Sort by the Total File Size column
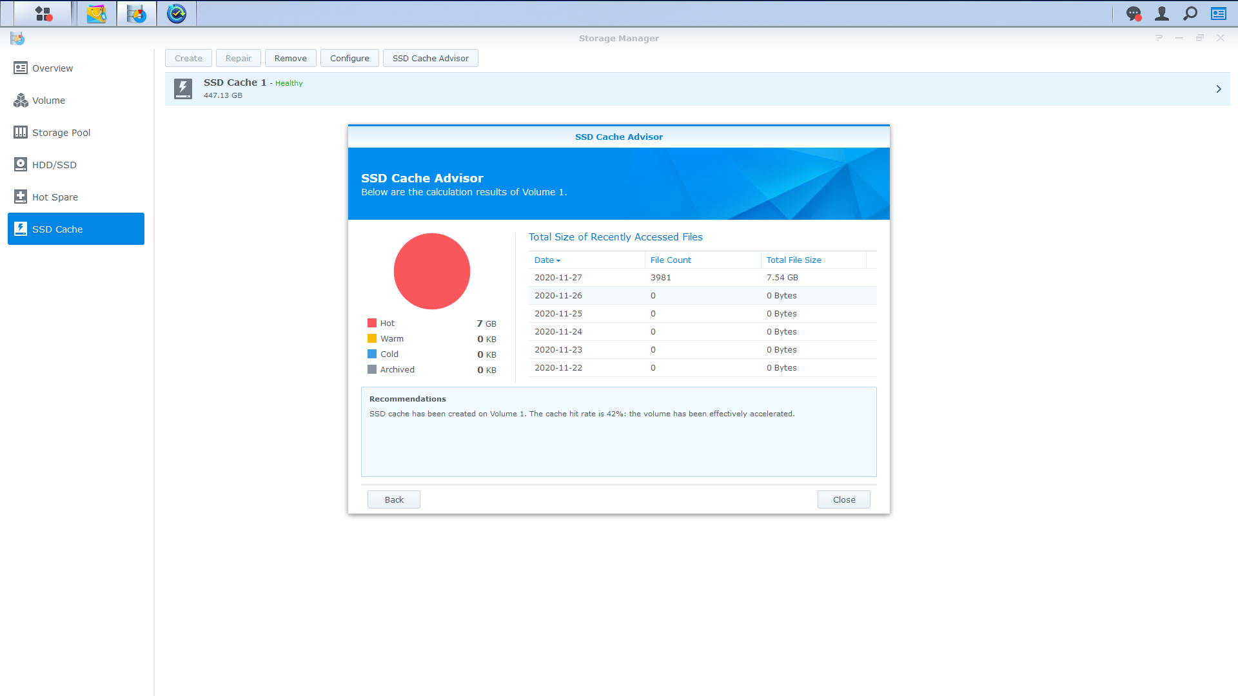 (x=794, y=260)
